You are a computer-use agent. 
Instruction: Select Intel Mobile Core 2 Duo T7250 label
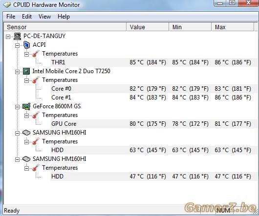(x=71, y=71)
